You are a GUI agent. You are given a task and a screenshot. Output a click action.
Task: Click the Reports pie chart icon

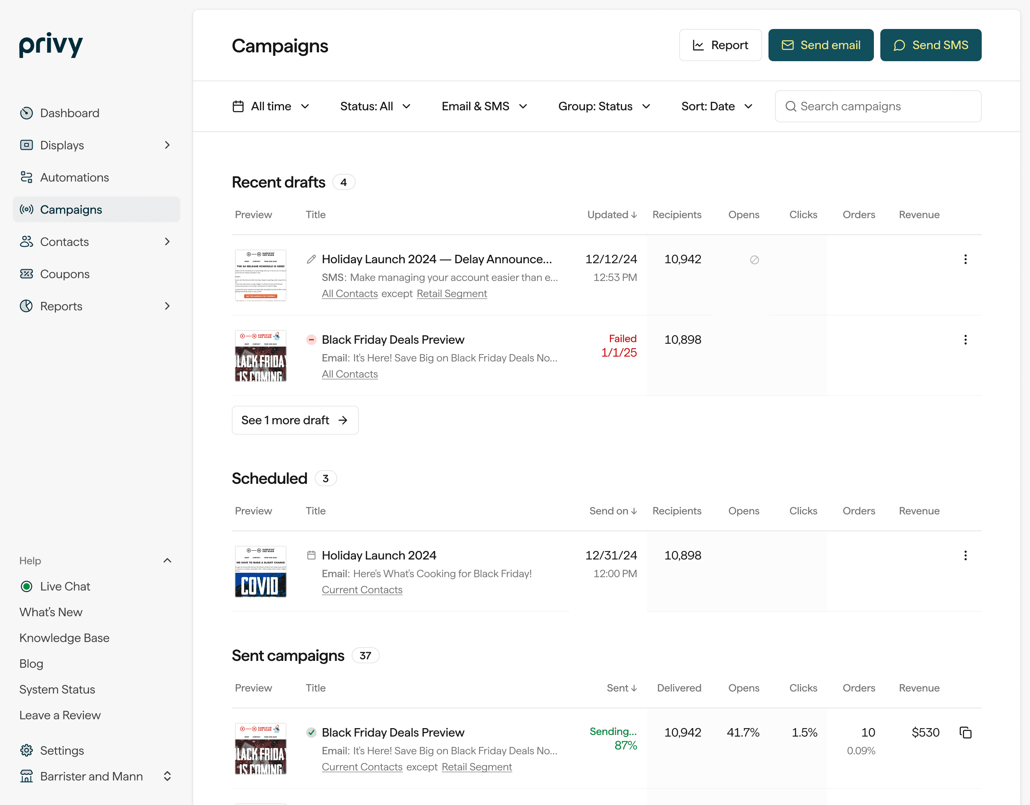click(27, 306)
